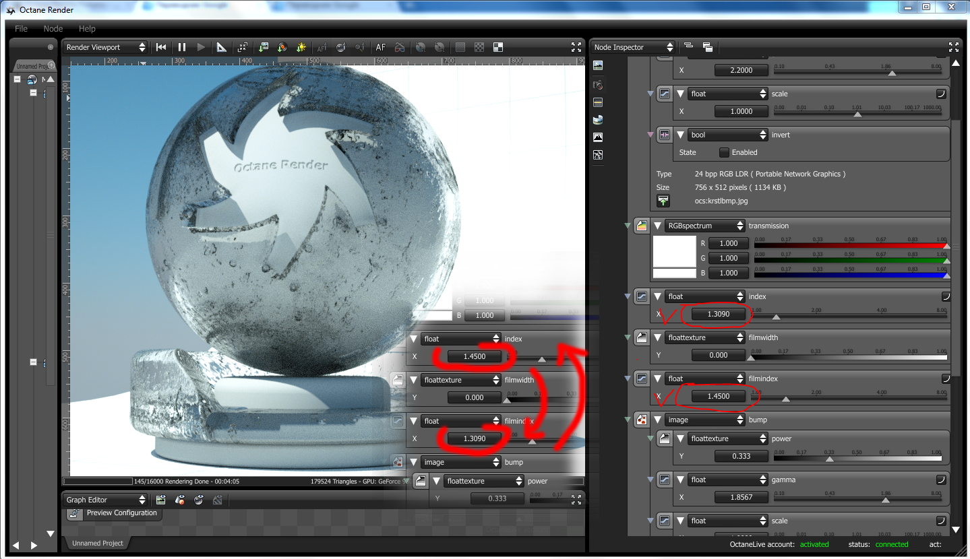Open the Node Inspector panel type dropdown
The width and height of the screenshot is (970, 559).
[634, 47]
